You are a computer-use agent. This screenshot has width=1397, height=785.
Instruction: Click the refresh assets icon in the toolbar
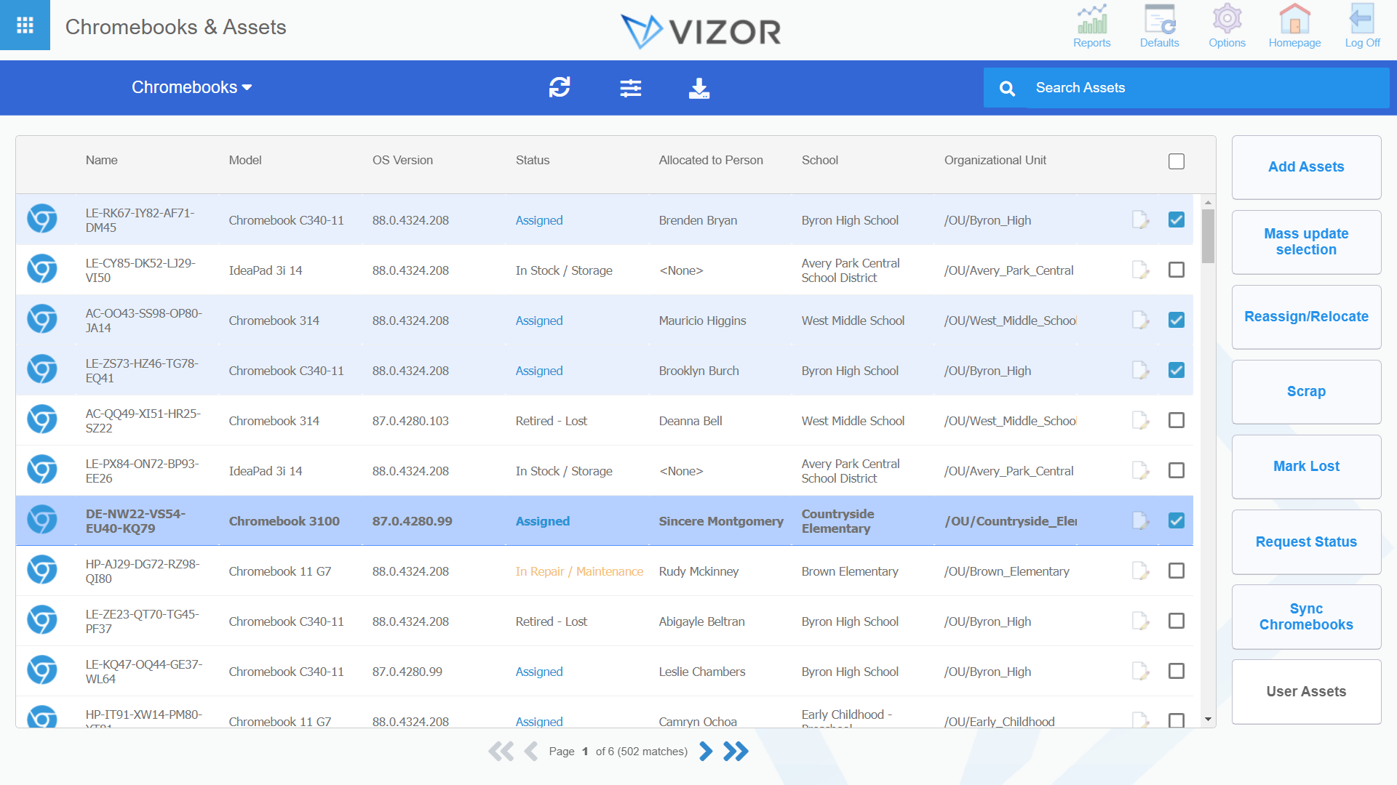tap(559, 87)
